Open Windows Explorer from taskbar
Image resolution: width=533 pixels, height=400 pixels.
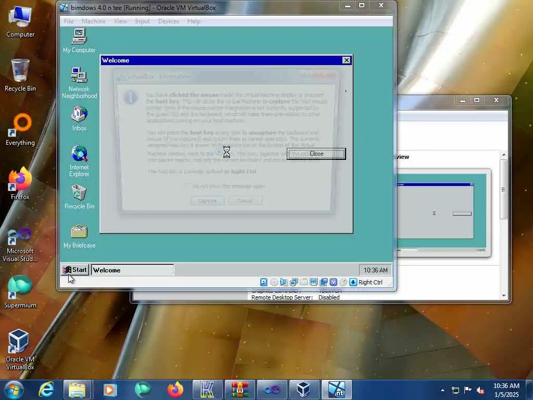(x=78, y=390)
